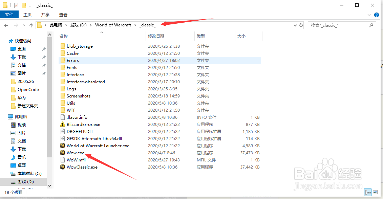Expand the ribbon with the chevron
The image size is (383, 199).
[x=369, y=15]
